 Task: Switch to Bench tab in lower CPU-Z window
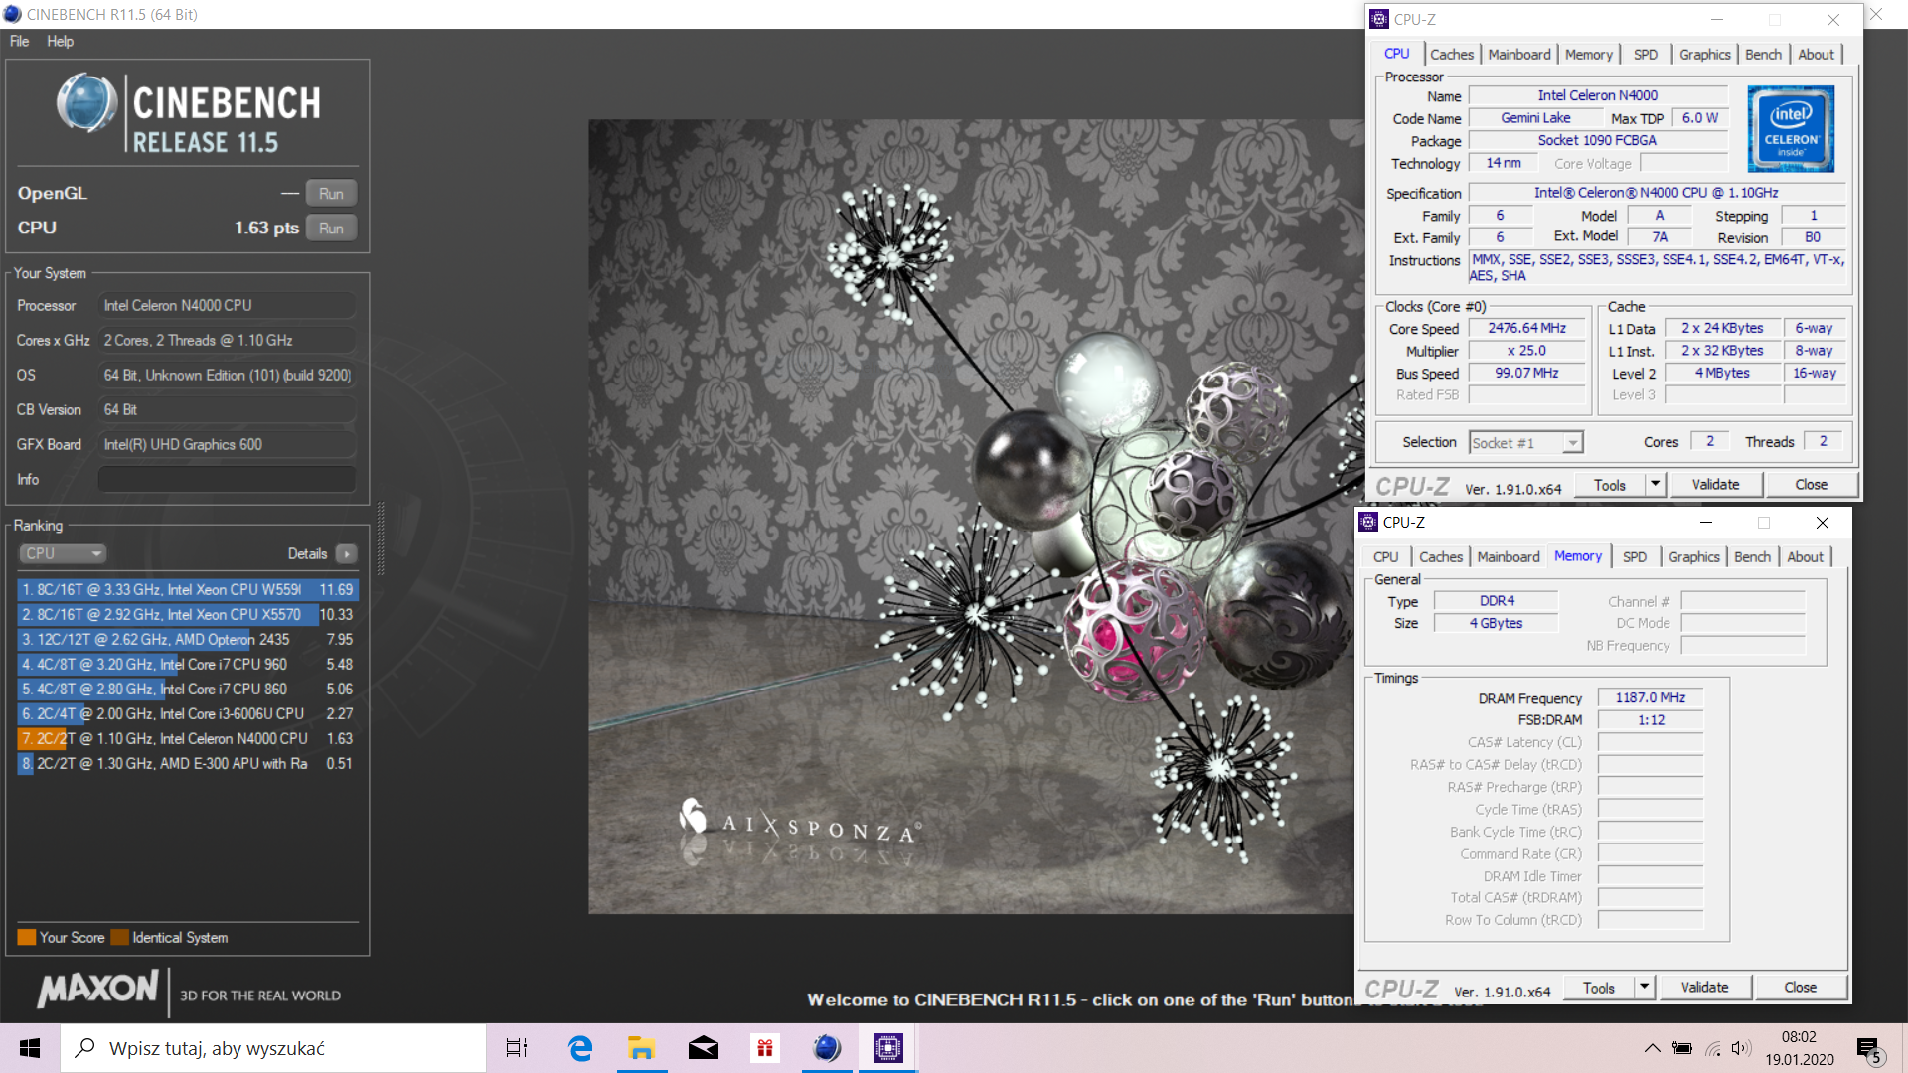tap(1752, 557)
